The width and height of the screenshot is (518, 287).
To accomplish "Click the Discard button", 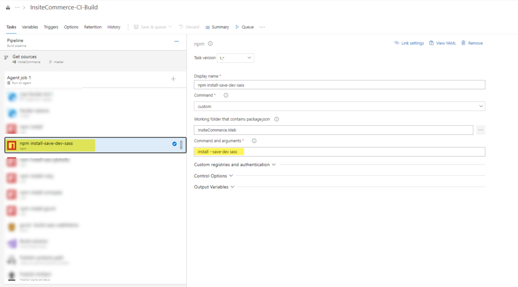I will pos(189,27).
